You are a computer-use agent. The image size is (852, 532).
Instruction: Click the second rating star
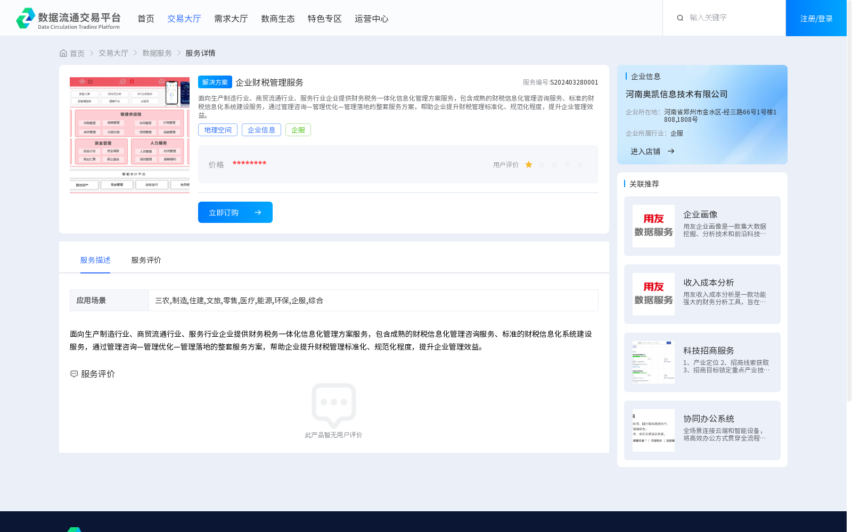pos(542,164)
